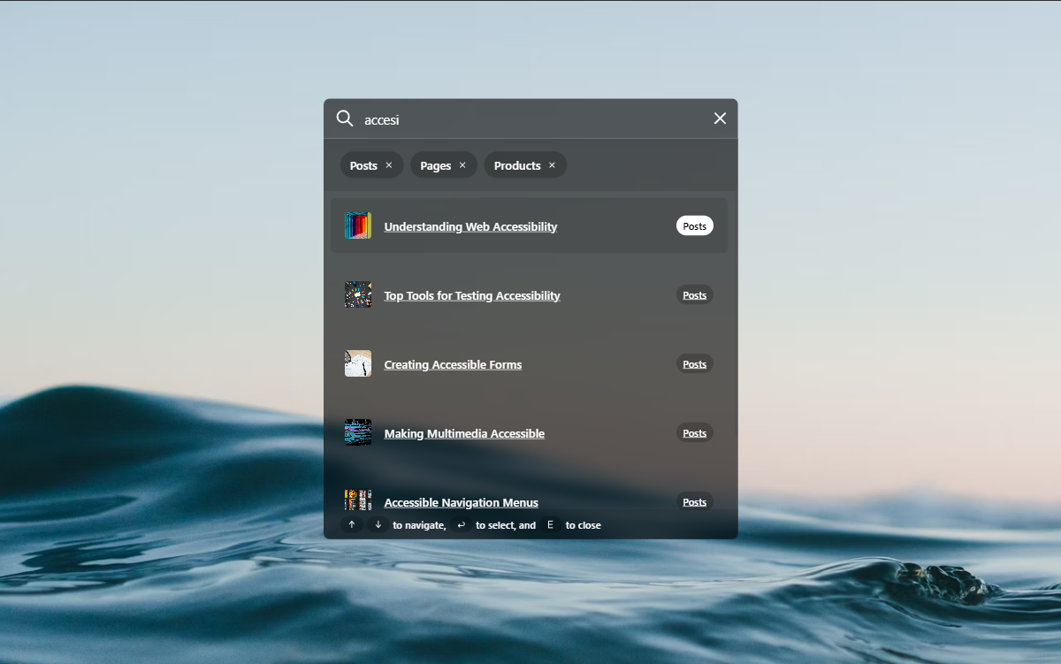
Task: Select the Pages filter chip label
Action: pyautogui.click(x=435, y=165)
